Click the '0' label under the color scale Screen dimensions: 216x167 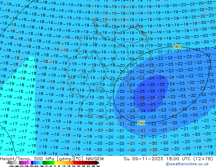pos(55,166)
